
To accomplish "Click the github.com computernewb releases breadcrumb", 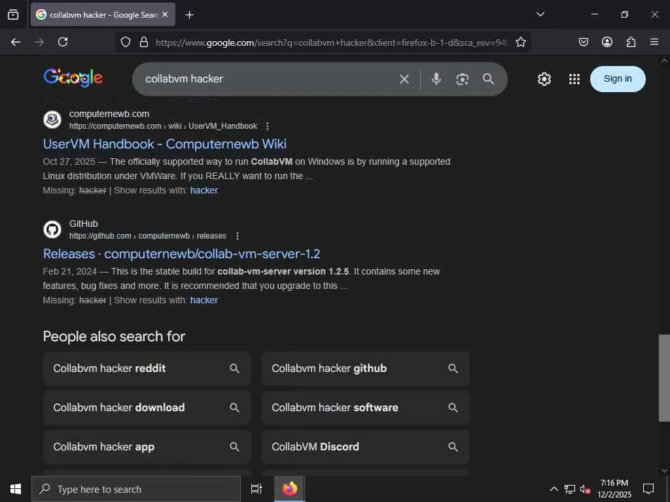I will [148, 235].
